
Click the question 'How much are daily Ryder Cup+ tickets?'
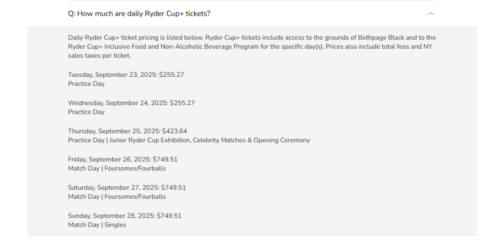139,14
